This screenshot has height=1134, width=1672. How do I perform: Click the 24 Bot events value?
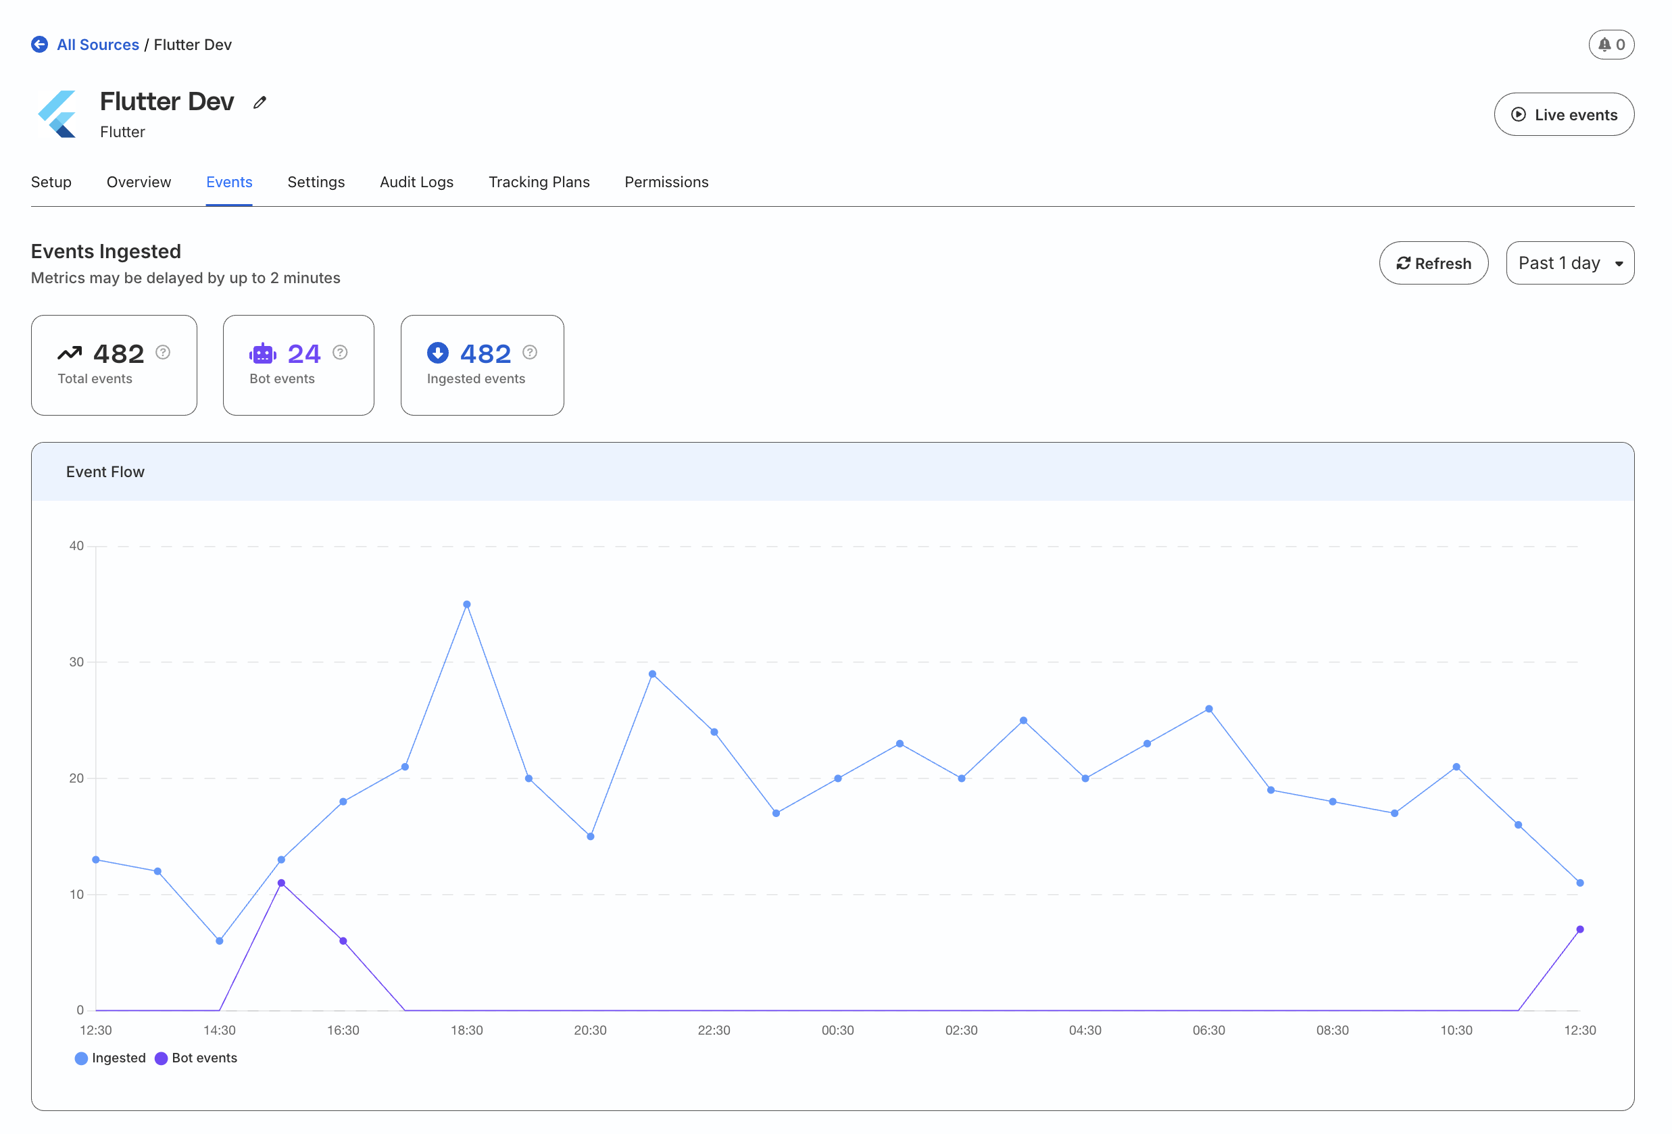[x=303, y=354]
